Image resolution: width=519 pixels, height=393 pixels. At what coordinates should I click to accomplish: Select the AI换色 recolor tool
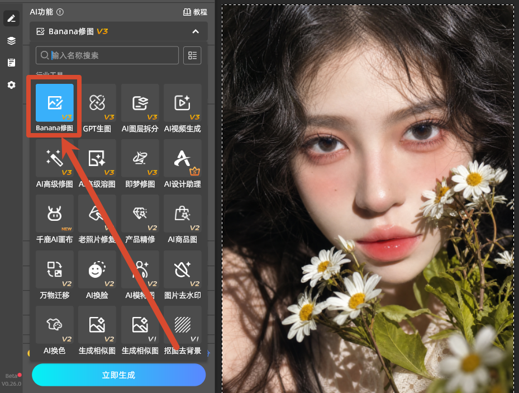(x=55, y=330)
